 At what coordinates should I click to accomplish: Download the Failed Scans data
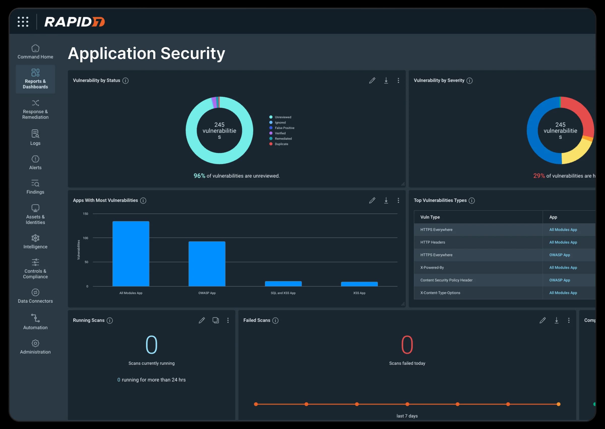(x=557, y=320)
